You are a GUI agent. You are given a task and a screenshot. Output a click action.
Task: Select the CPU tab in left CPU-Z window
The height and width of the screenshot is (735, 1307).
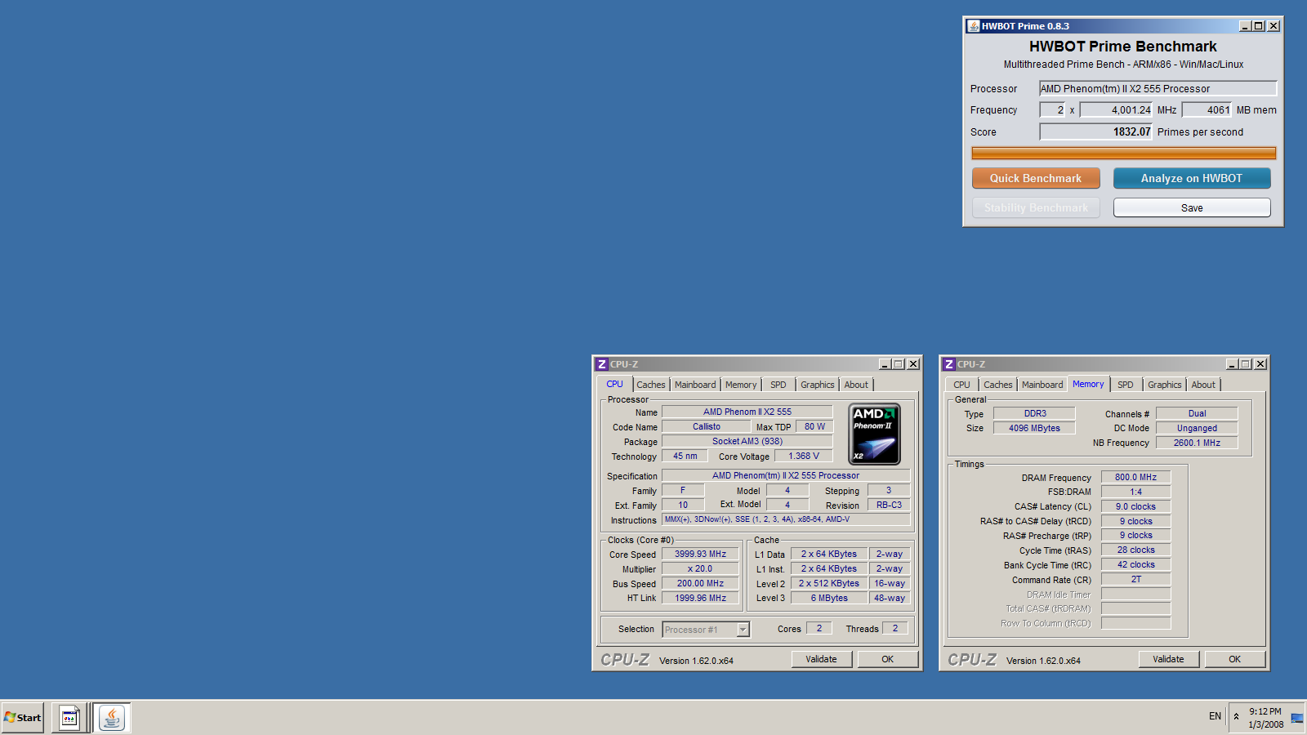click(614, 384)
